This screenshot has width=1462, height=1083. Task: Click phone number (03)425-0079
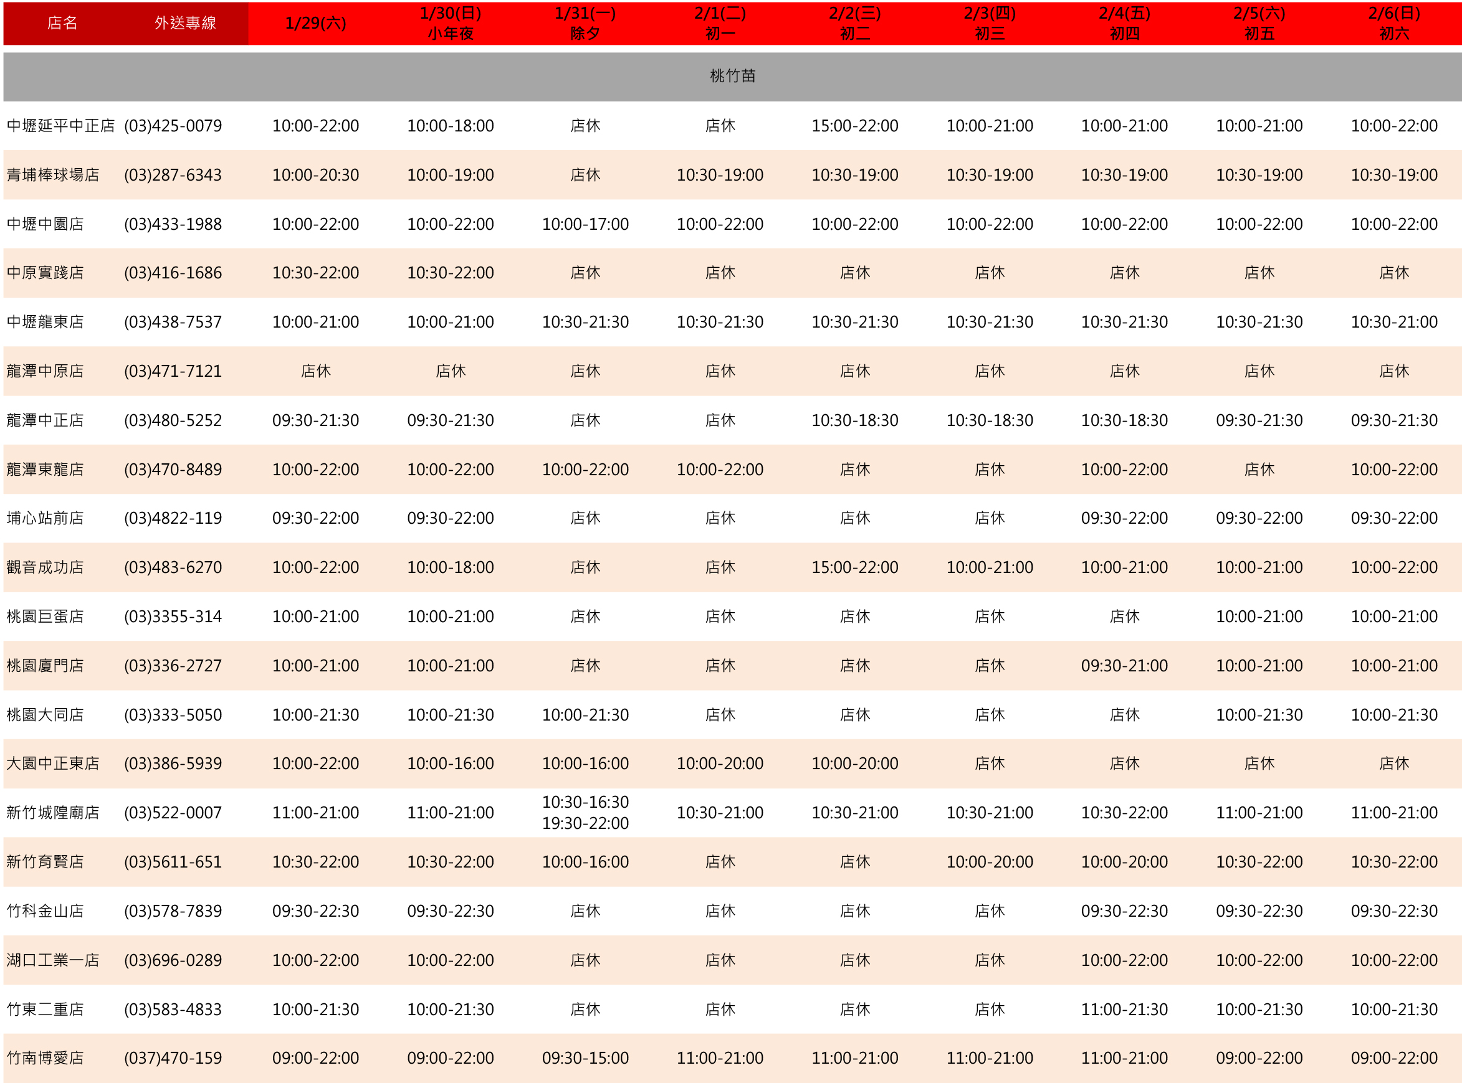pos(173,126)
